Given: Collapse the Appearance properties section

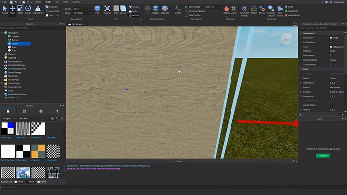Looking at the screenshot, I should (301, 33).
